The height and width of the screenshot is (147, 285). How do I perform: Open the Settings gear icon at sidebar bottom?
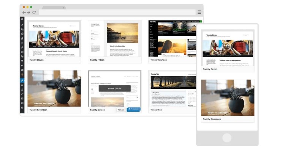[x=22, y=107]
